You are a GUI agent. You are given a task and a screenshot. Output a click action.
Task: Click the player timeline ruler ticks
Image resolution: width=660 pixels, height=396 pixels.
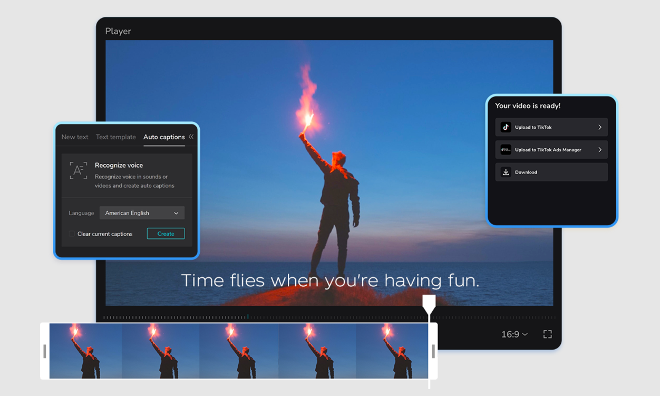329,317
